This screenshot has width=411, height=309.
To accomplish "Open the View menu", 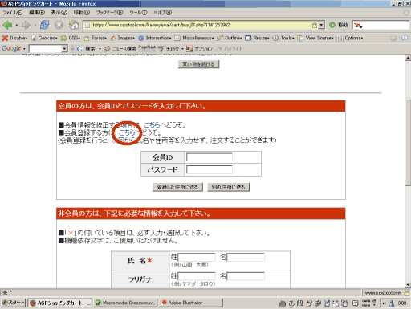I will tap(59, 13).
